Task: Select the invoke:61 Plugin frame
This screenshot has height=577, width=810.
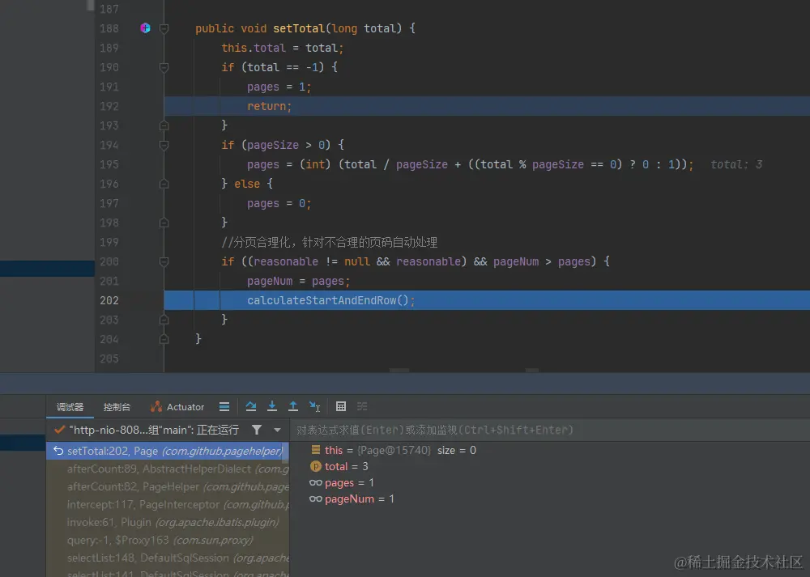Action: pyautogui.click(x=168, y=522)
